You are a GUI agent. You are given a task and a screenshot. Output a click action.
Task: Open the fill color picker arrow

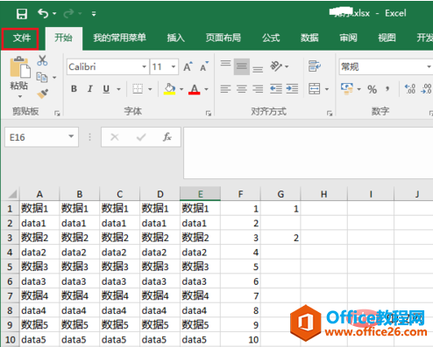click(x=181, y=89)
